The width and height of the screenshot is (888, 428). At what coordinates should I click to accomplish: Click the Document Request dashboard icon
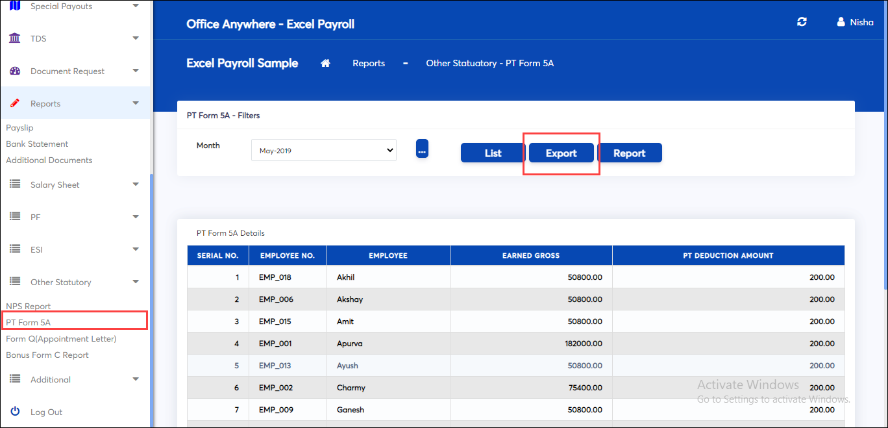tap(16, 71)
